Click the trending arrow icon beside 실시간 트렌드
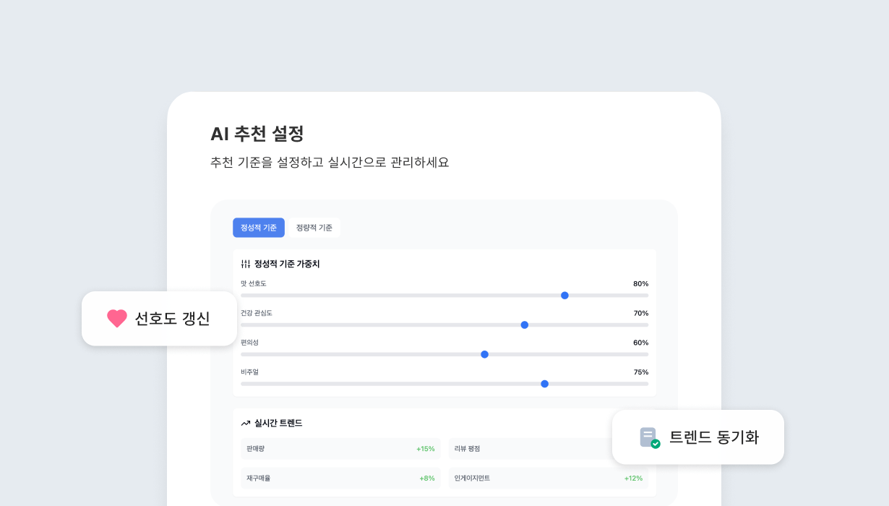 point(244,423)
